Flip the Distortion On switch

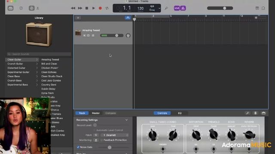(196, 149)
